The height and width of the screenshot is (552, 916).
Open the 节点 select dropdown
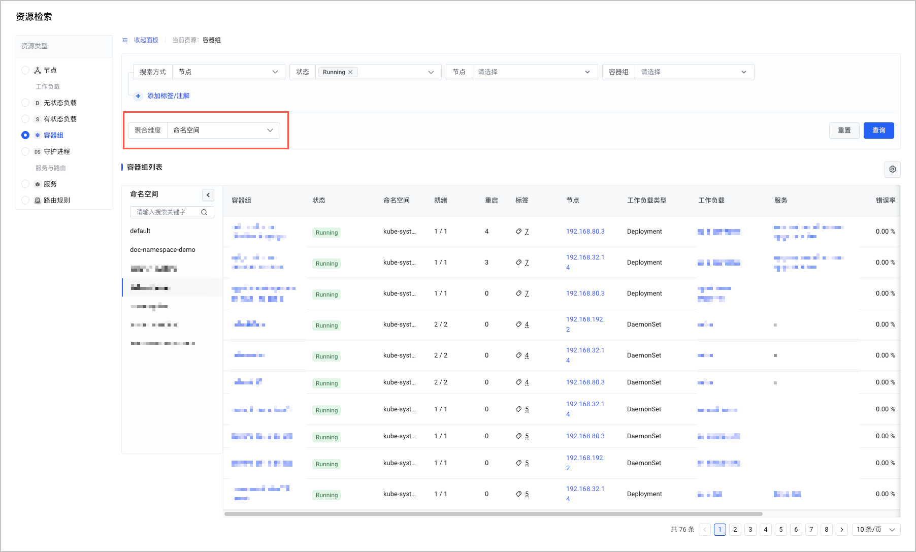tap(535, 72)
